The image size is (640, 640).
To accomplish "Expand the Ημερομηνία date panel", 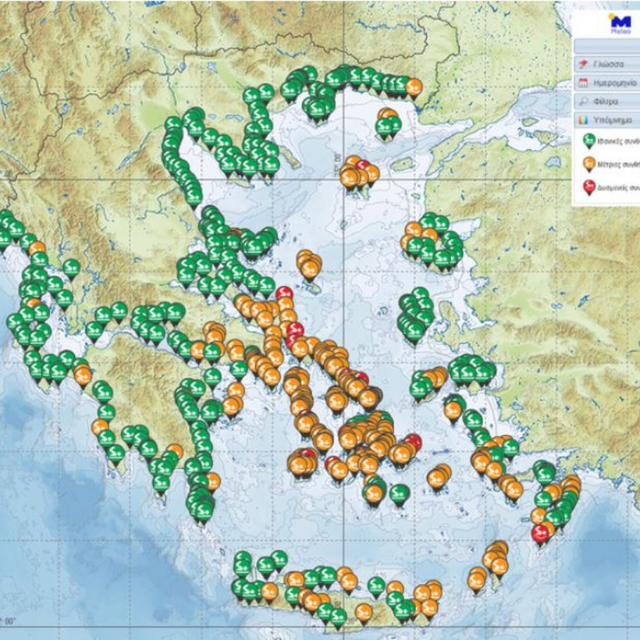I will 607,83.
